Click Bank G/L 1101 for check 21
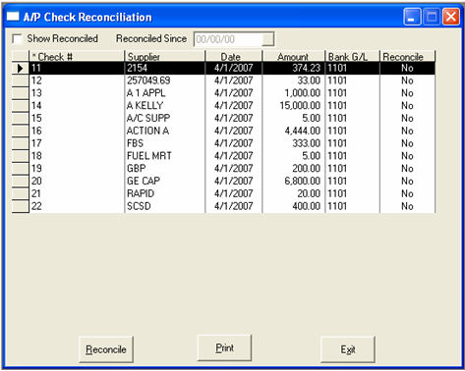465x371 pixels. tap(352, 193)
